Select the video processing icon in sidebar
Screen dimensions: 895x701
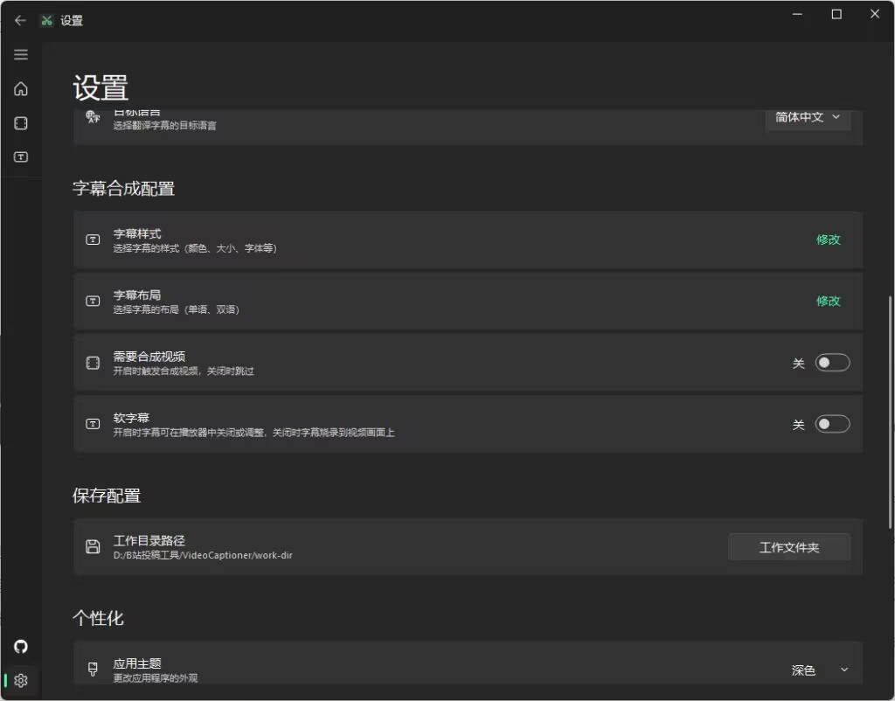21,123
